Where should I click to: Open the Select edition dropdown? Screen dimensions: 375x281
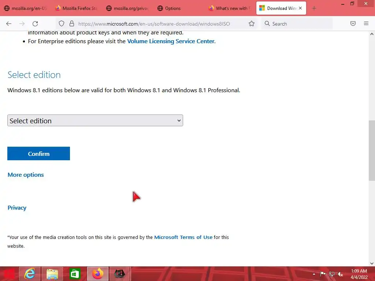(95, 120)
